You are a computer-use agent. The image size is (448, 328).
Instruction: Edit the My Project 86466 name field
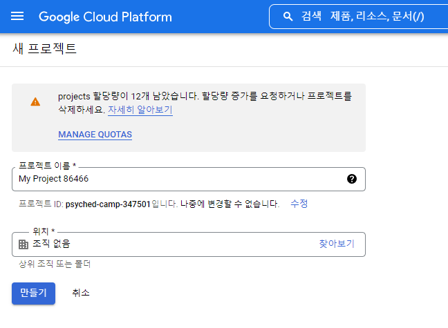pos(189,179)
